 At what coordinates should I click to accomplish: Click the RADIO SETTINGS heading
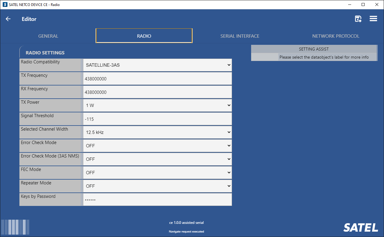click(45, 53)
